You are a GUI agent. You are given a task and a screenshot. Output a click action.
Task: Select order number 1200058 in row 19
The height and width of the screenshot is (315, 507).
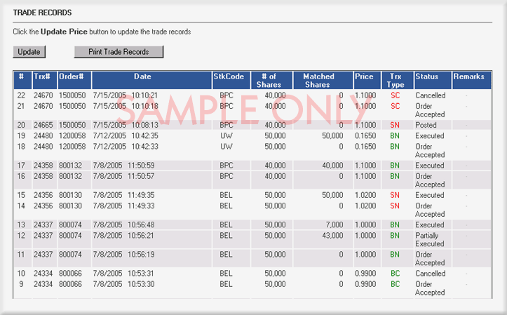click(72, 136)
